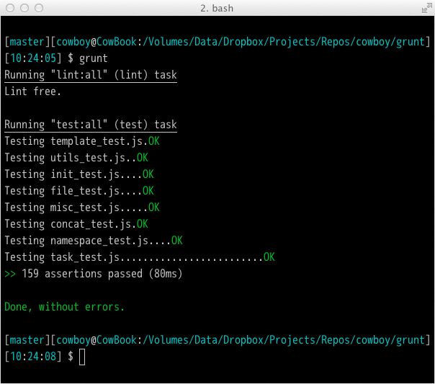435x384 pixels.
Task: Click the last timestamp 10:24:08
Action: pos(33,357)
